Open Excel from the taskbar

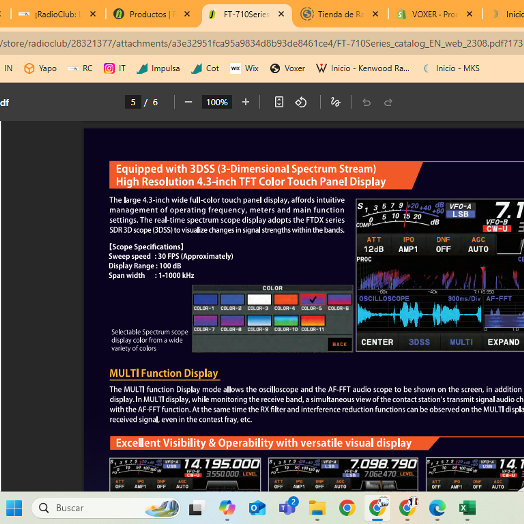tap(467, 508)
